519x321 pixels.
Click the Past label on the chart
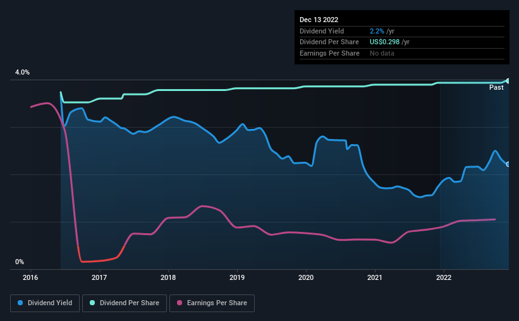(x=496, y=87)
